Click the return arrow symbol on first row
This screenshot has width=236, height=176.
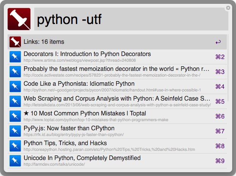(218, 42)
